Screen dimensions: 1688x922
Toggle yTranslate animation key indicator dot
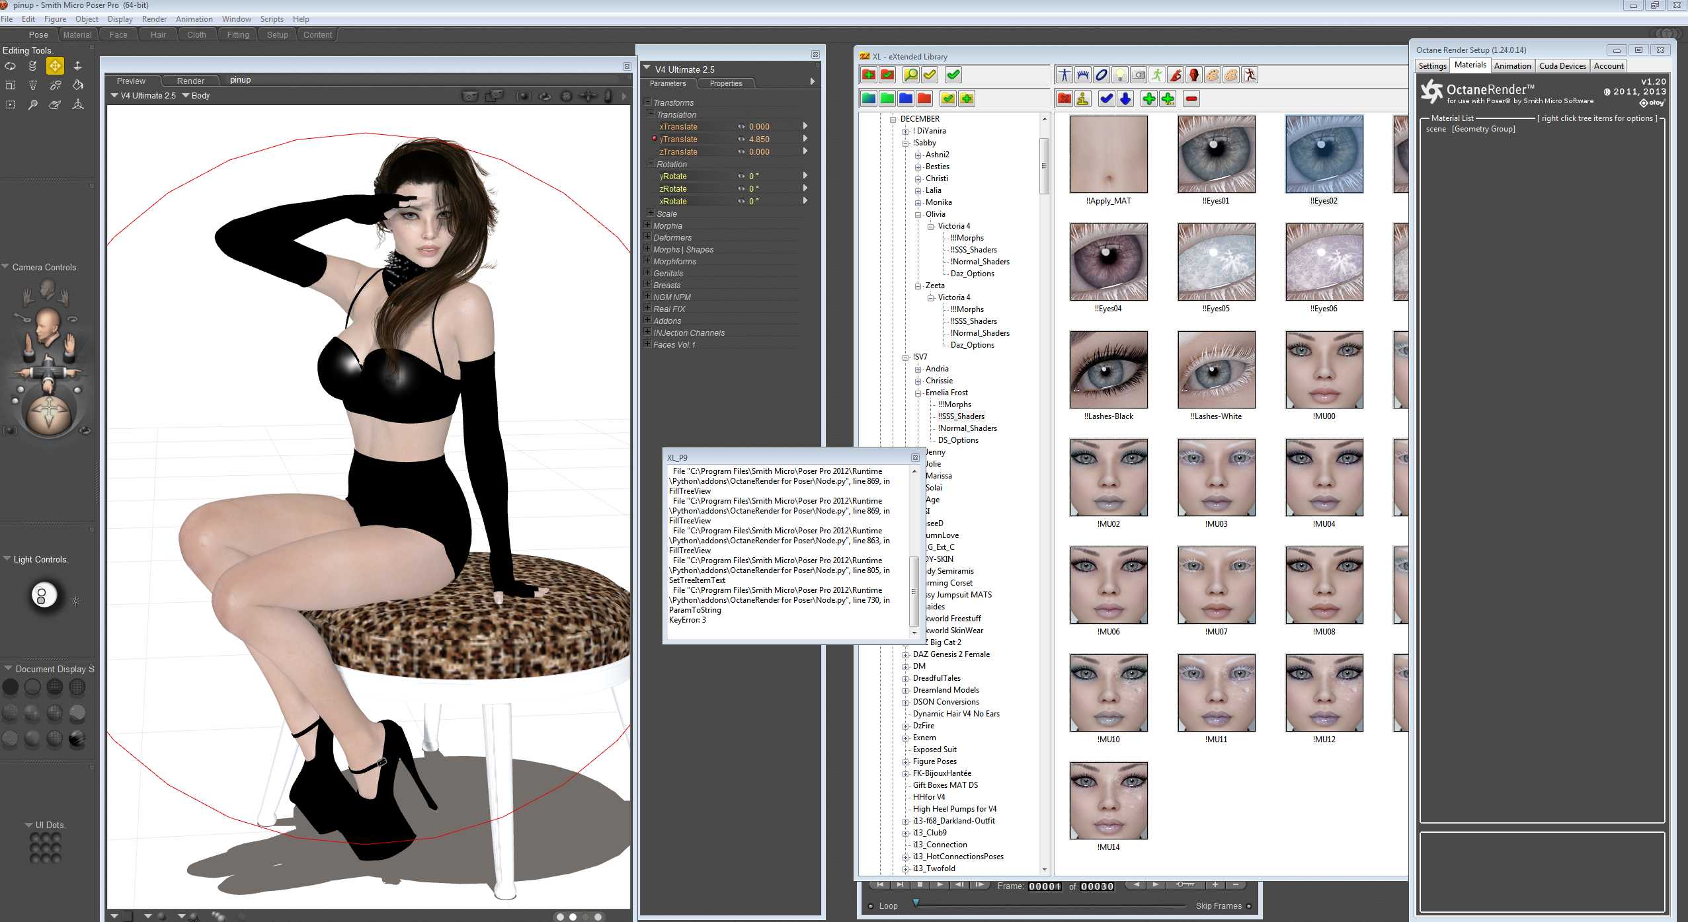click(654, 139)
